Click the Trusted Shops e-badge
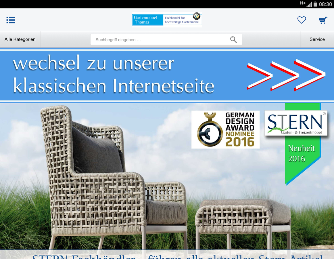The width and height of the screenshot is (334, 259). (196, 16)
